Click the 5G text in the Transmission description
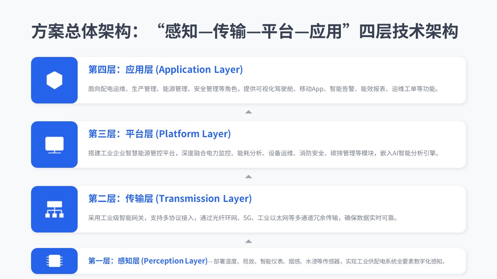This screenshot has height=279, width=497. pos(247,218)
